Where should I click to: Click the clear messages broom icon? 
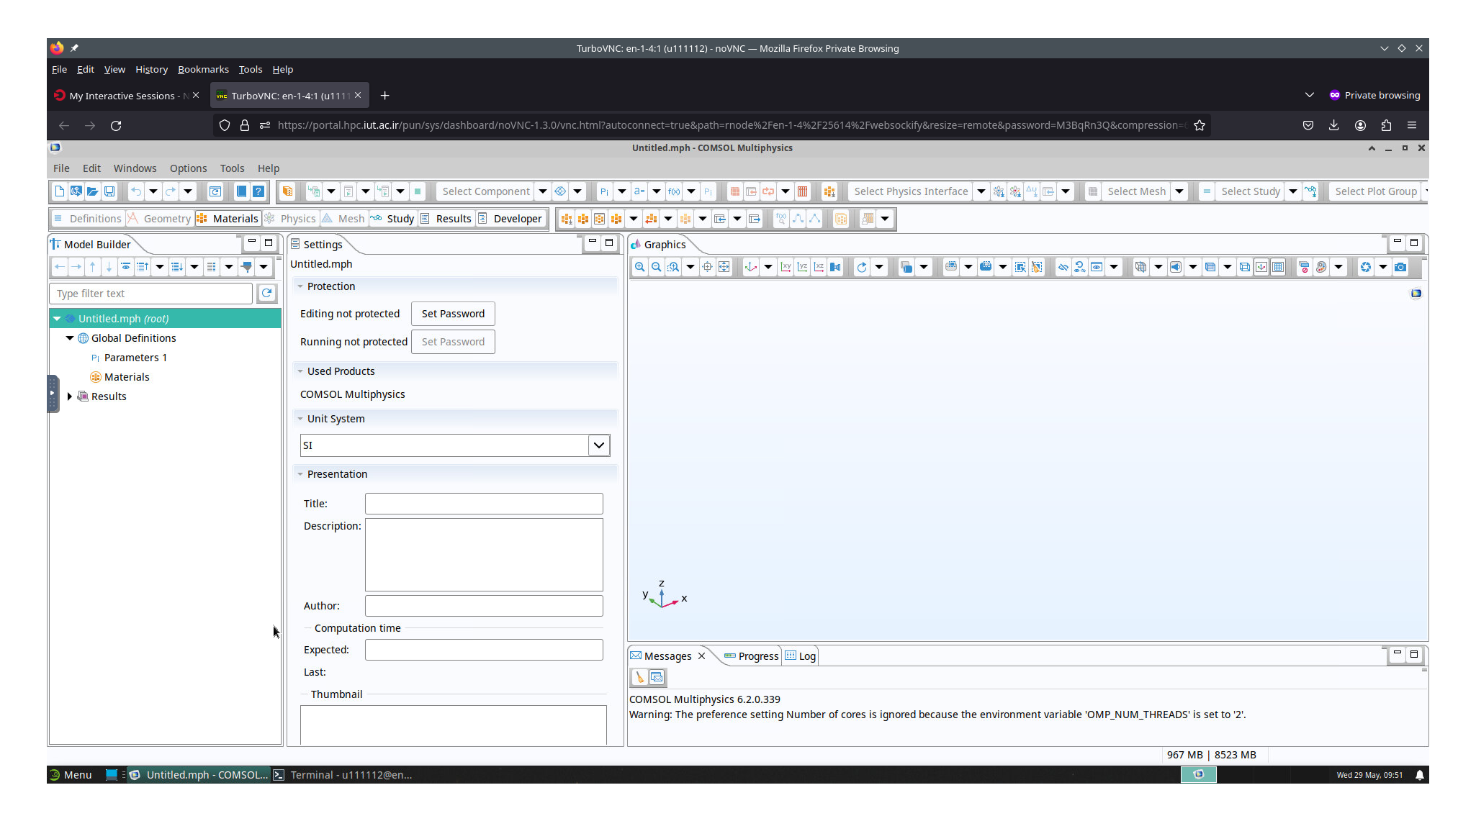pyautogui.click(x=639, y=677)
